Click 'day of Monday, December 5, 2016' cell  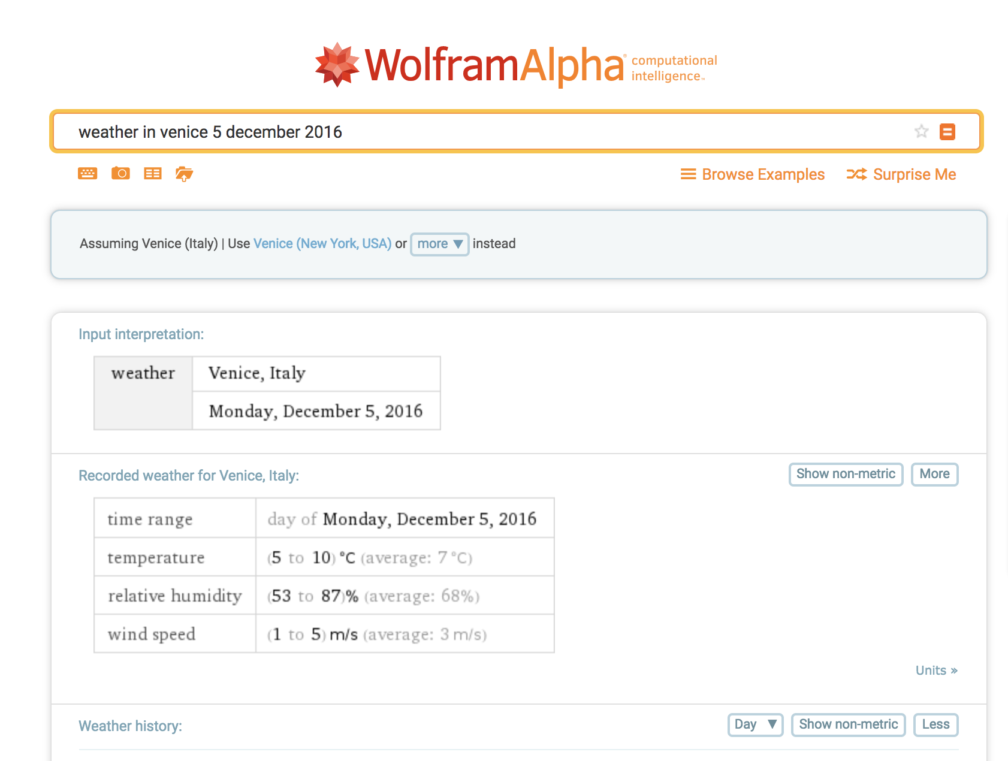coord(405,519)
